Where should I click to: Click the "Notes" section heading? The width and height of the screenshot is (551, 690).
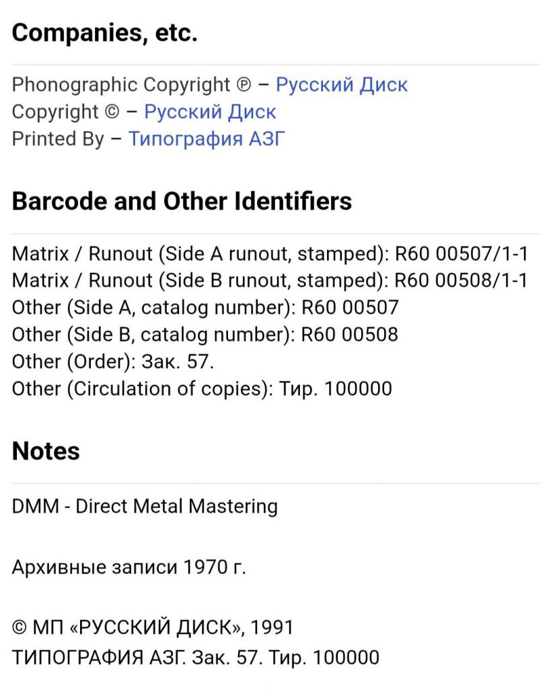(46, 451)
